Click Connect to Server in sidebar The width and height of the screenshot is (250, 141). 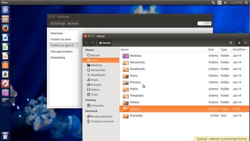101,121
